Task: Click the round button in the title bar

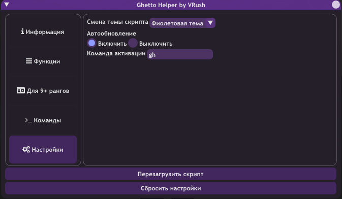Action: pos(336,5)
